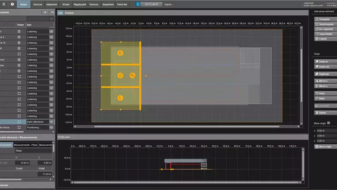
Task: Click the plus icon to add an element
Action: click(45, 12)
